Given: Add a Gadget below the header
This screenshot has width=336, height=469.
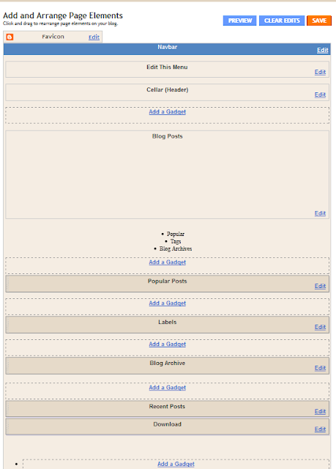Looking at the screenshot, I should click(167, 111).
